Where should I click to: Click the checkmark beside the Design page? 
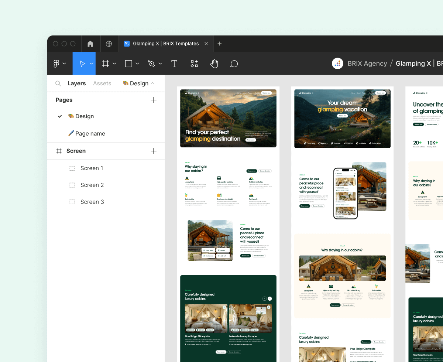coord(60,116)
